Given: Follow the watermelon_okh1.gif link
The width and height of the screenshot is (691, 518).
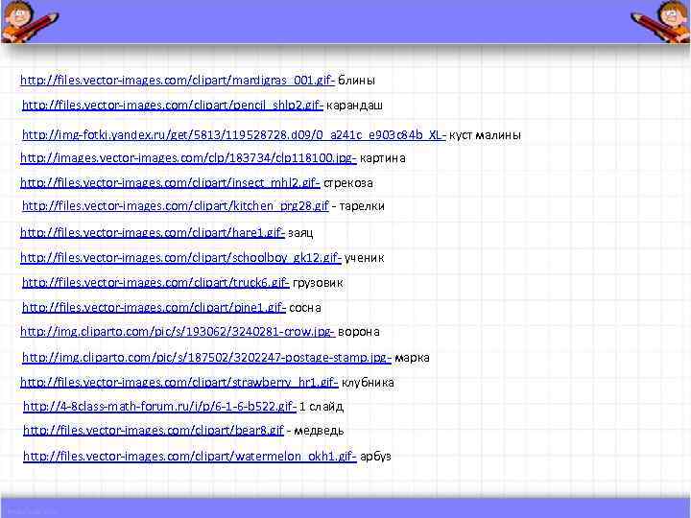Looking at the screenshot, I should tap(190, 456).
